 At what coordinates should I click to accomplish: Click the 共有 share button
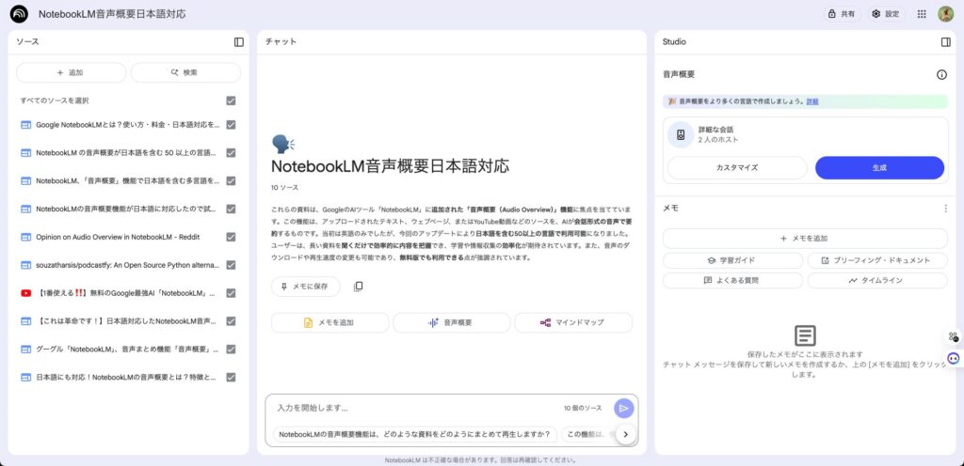click(842, 14)
